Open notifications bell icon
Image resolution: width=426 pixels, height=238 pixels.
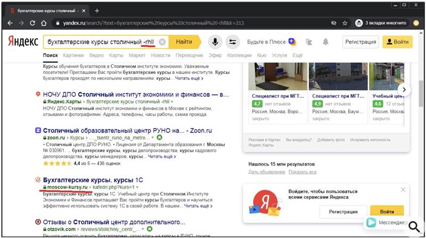coord(325,42)
